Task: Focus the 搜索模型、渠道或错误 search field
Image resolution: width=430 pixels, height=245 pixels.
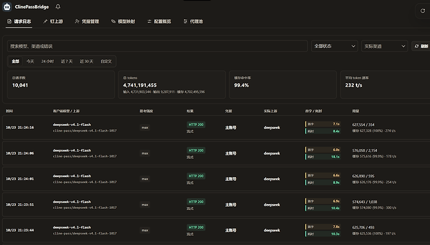Action: coord(157,46)
